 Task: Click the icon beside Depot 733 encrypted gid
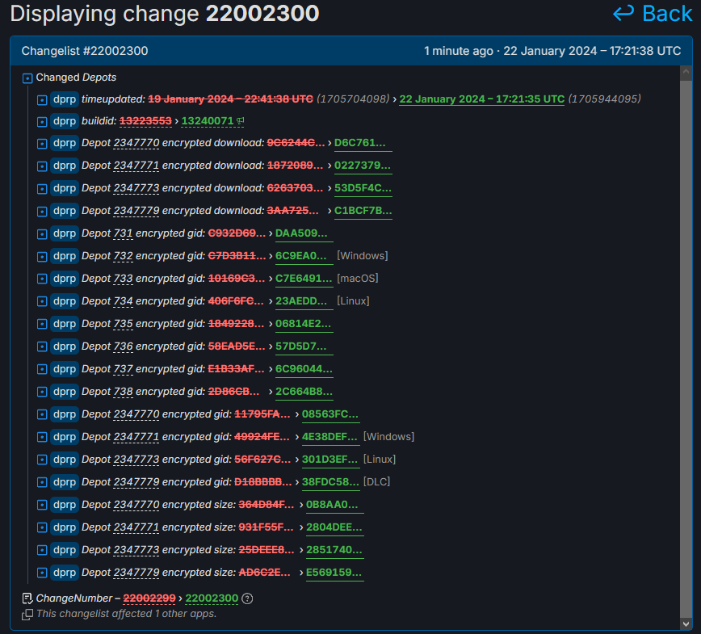coord(42,279)
